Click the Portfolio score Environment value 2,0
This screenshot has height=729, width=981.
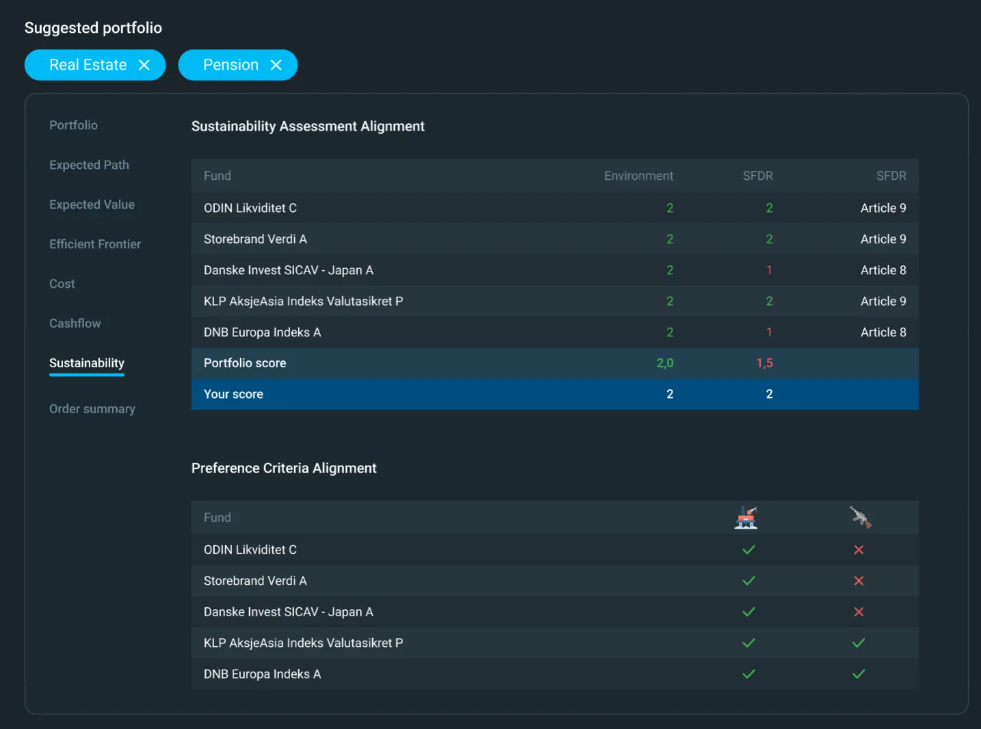tap(665, 363)
